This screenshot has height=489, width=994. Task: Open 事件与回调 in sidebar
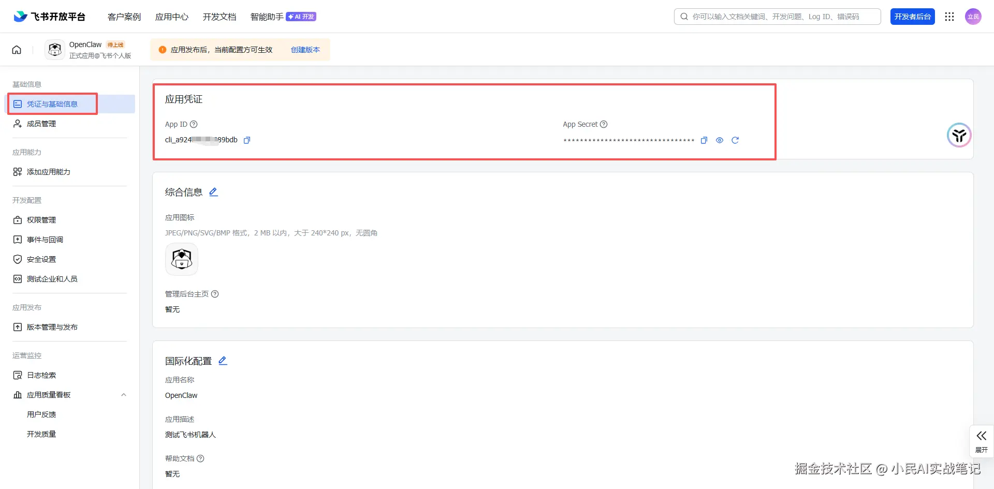70,240
